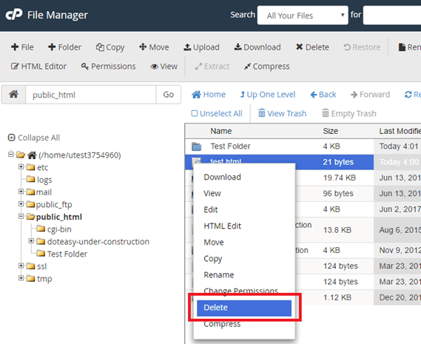Click the Unselect All checkbox
Viewport: 421px width, 344px height.
[195, 113]
